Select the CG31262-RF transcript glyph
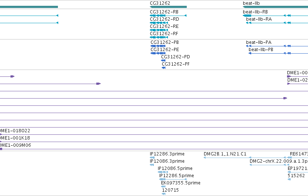 159,37
